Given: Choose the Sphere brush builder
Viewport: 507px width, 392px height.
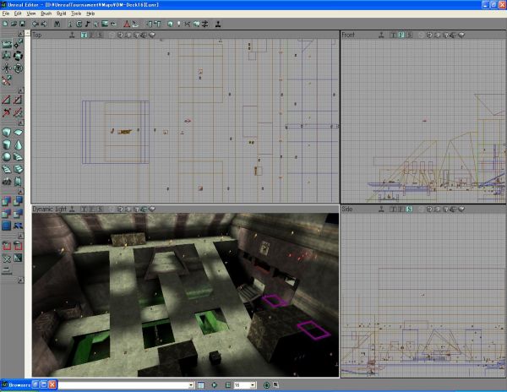Looking at the screenshot, I should pos(7,157).
